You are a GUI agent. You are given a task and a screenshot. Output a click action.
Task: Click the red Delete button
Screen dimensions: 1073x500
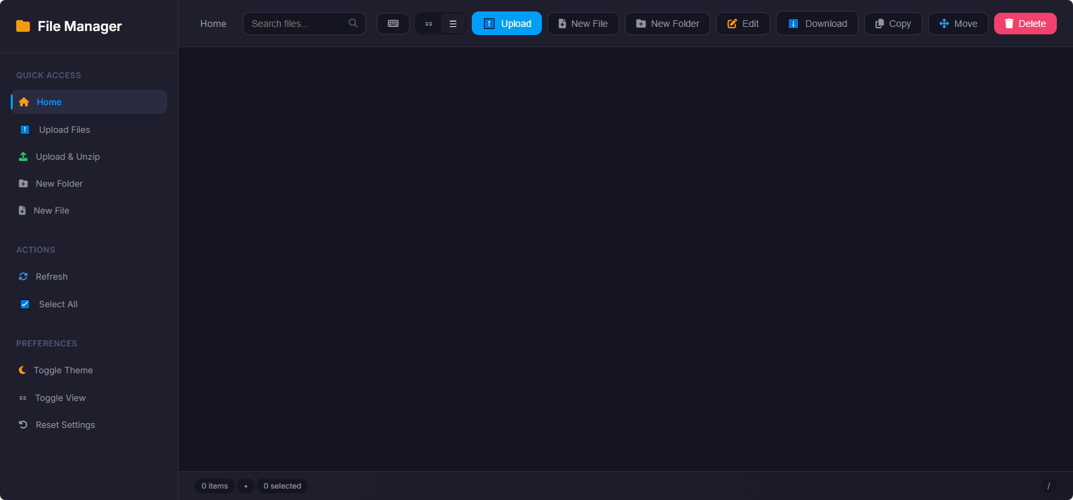click(1025, 24)
